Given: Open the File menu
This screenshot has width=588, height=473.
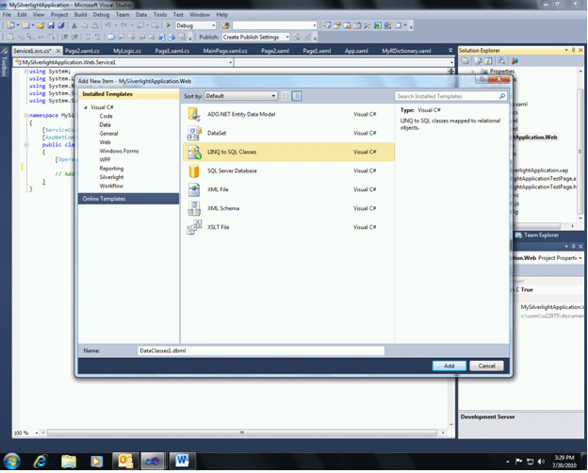Looking at the screenshot, I should point(7,15).
